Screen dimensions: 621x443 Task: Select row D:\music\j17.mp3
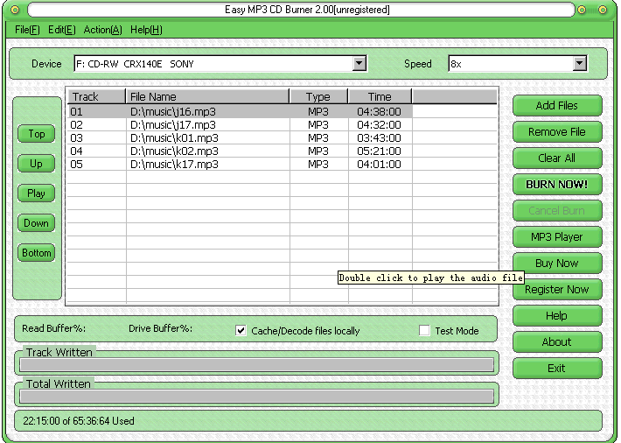coord(240,125)
